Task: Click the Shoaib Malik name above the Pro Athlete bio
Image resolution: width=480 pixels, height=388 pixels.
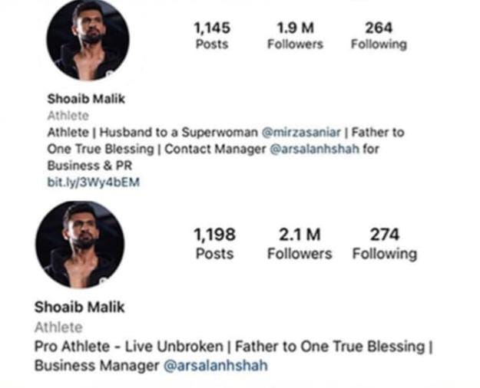Action: pyautogui.click(x=79, y=307)
